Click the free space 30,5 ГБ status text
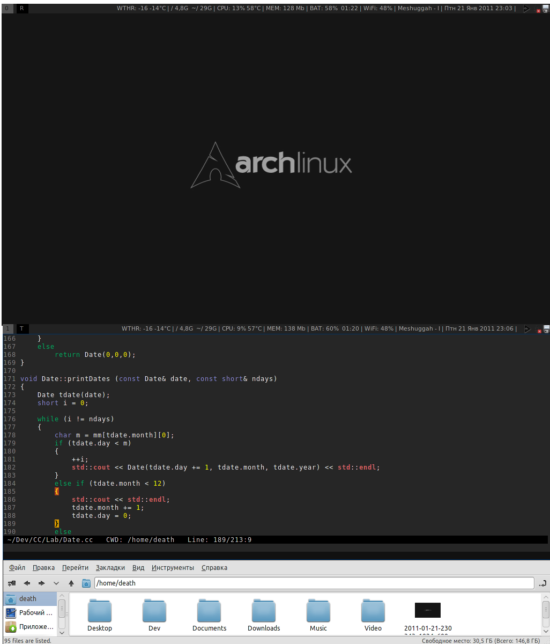This screenshot has height=644, width=550. tap(481, 641)
